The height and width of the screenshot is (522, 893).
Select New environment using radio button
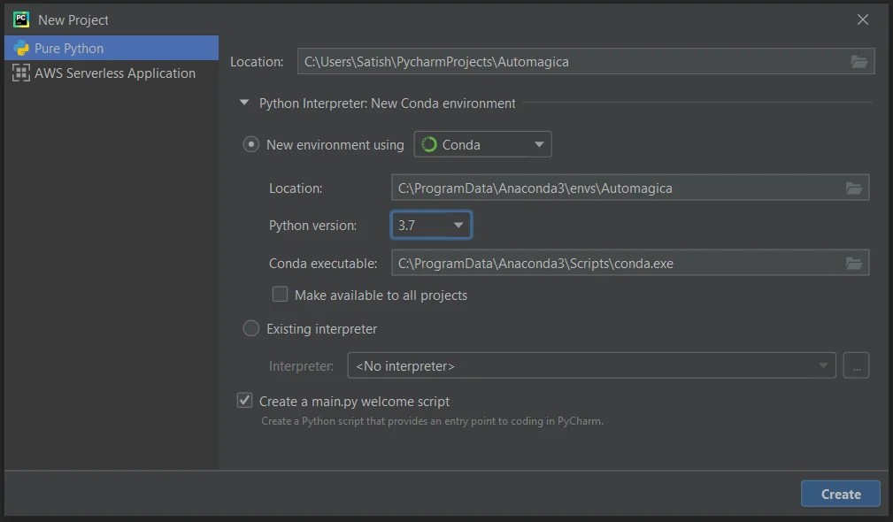[251, 144]
